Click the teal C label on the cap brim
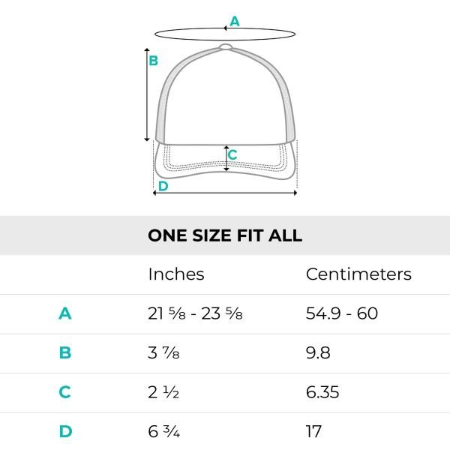Image resolution: width=450 pixels, height=450 pixels. click(232, 155)
